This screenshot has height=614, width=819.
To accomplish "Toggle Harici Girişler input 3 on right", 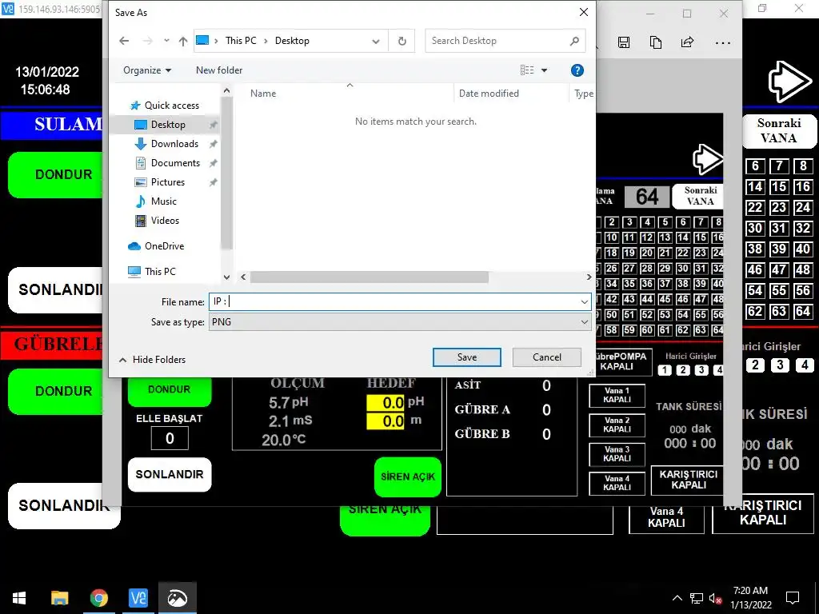I will tap(780, 365).
